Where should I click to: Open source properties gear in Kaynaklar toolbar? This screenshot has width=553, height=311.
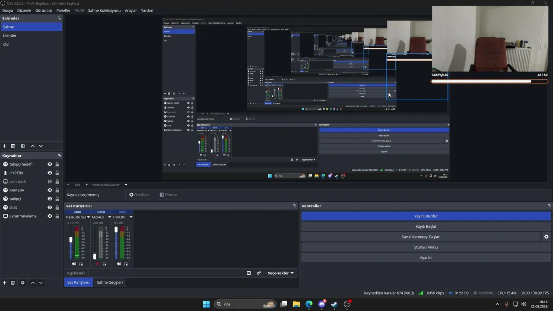click(x=23, y=283)
